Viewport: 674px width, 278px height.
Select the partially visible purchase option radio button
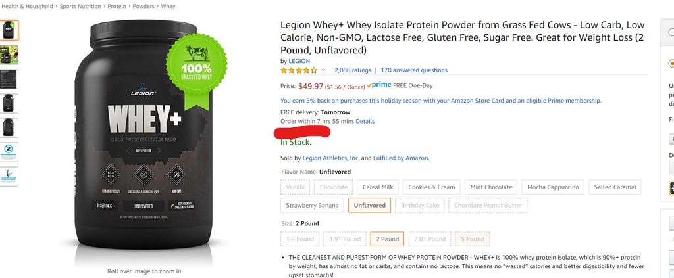[x=671, y=64]
